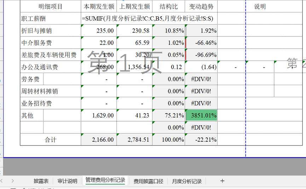This screenshot has height=189, width=306.
Task: Select the 管理费用分析记录 sheet tab
Action: 105,180
